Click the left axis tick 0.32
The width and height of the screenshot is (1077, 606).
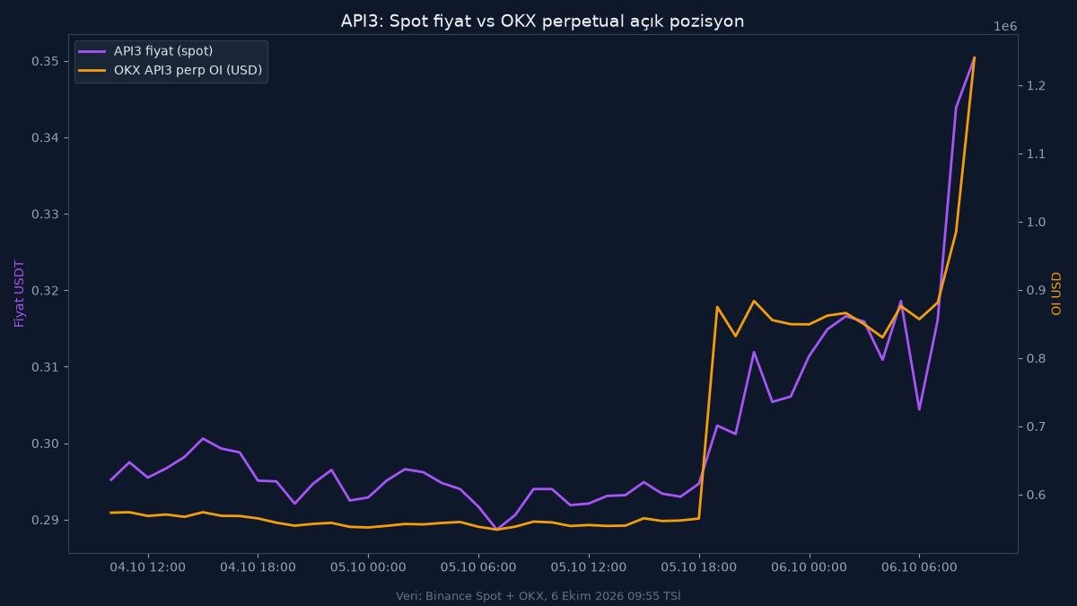pyautogui.click(x=45, y=291)
